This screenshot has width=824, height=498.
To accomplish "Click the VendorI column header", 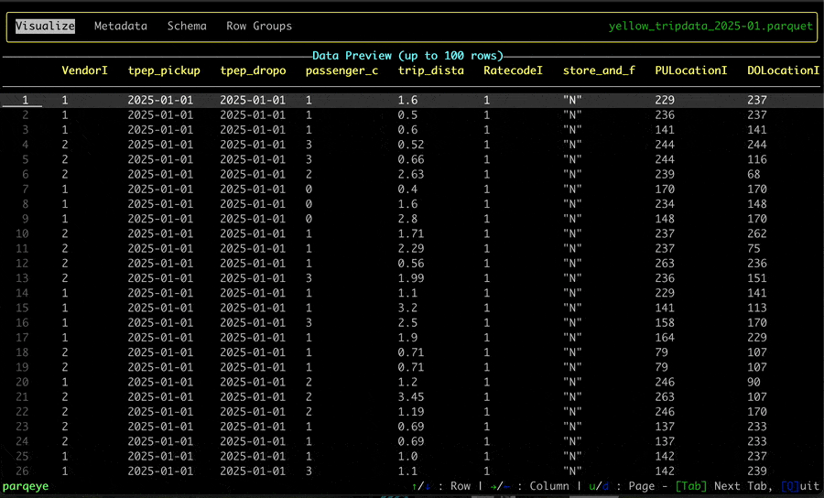I will [x=85, y=70].
